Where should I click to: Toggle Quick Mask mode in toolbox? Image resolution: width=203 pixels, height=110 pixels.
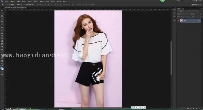2,72
